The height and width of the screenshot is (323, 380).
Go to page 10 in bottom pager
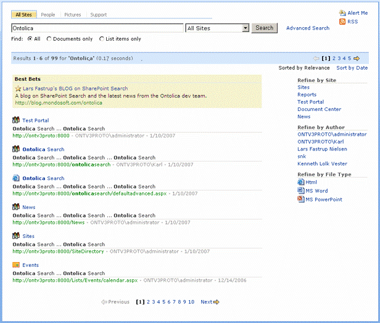click(191, 302)
